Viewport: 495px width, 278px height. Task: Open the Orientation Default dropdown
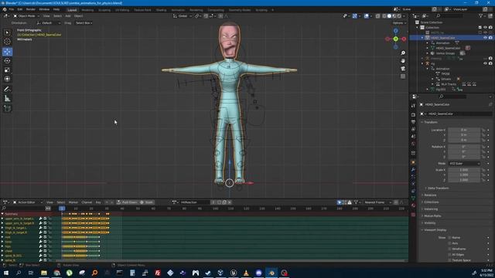[48, 23]
